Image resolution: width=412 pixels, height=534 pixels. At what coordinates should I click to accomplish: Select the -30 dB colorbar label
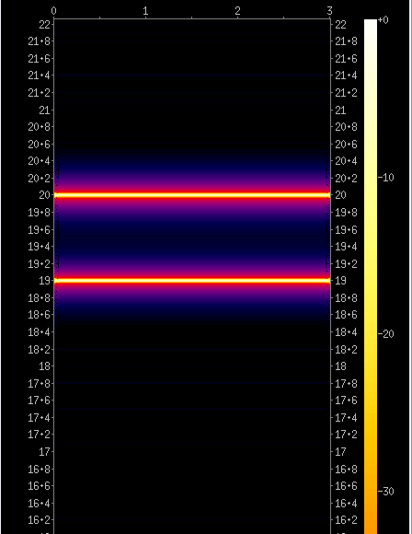[386, 491]
